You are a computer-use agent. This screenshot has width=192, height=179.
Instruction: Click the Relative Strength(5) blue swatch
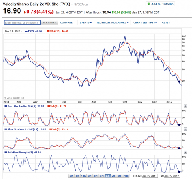pos(6,152)
